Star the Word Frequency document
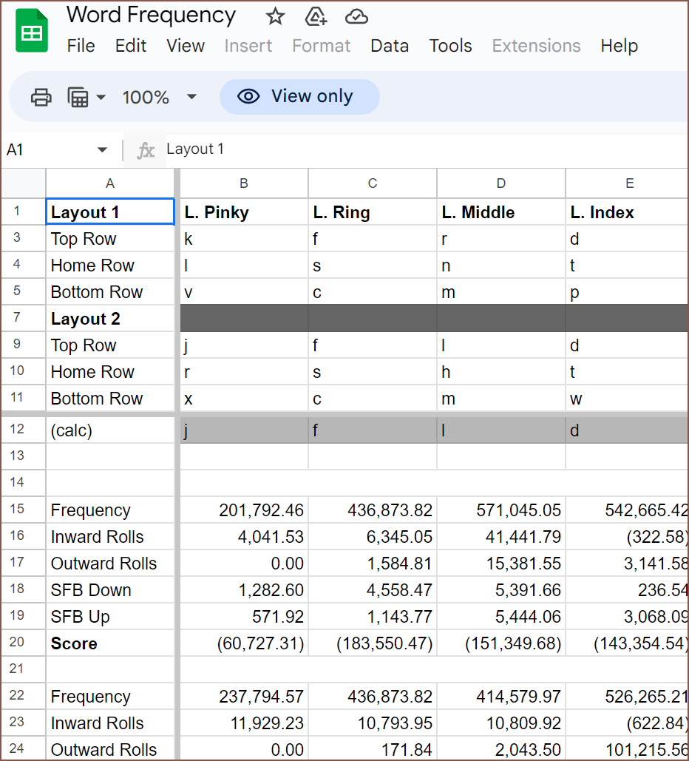This screenshot has width=689, height=761. pyautogui.click(x=275, y=16)
